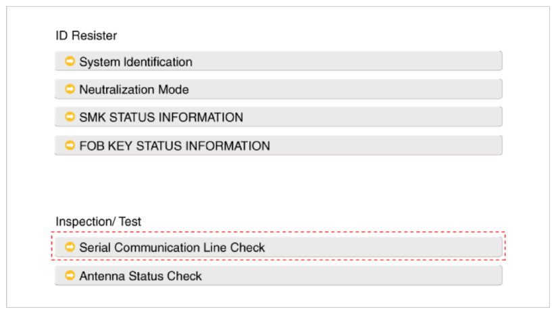The height and width of the screenshot is (314, 556).
Task: Select the Neutralization Mode text label
Action: tap(134, 90)
